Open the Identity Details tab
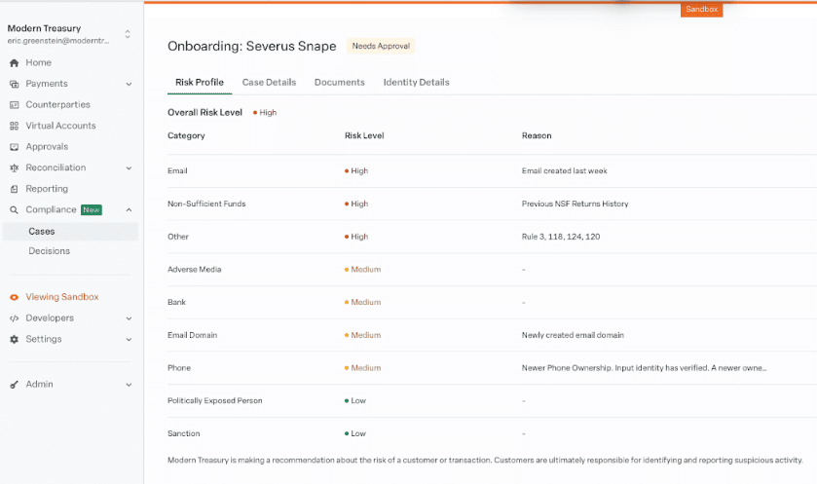 coord(417,83)
